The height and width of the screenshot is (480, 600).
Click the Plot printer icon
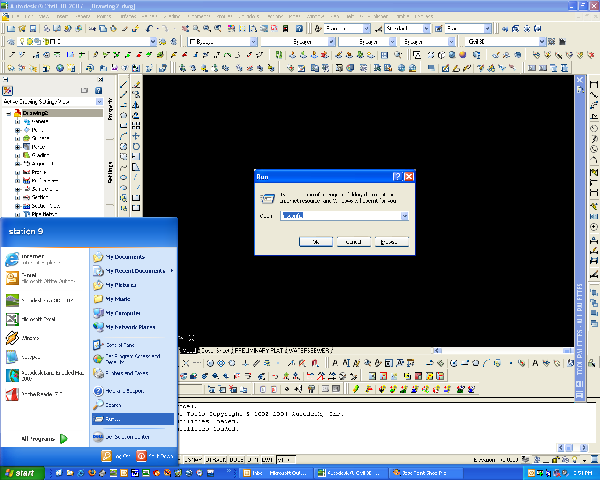pyautogui.click(x=46, y=29)
